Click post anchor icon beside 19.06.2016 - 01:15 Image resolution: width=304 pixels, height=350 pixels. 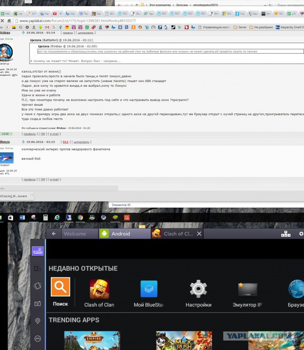23,142
